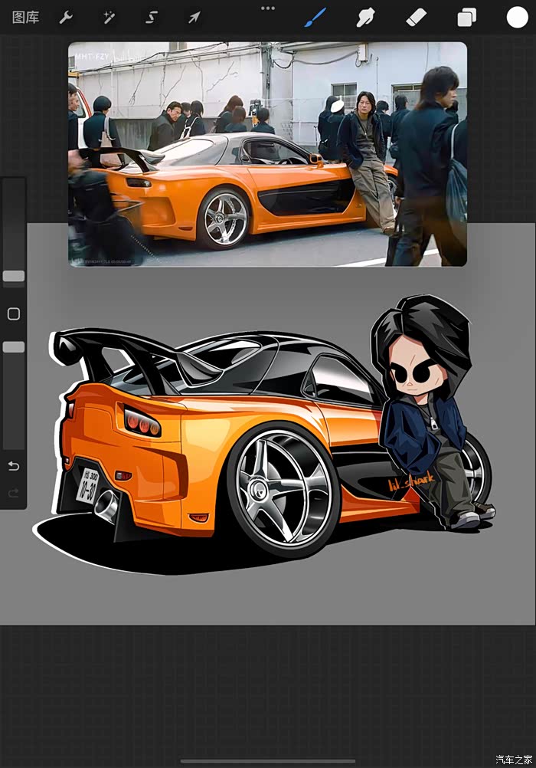Open the Actions wrench menu
The width and height of the screenshot is (536, 768).
click(x=66, y=18)
